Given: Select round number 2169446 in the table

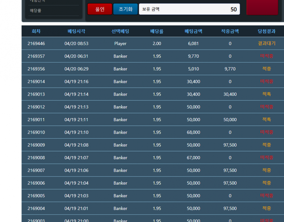Looking at the screenshot, I should [x=36, y=44].
